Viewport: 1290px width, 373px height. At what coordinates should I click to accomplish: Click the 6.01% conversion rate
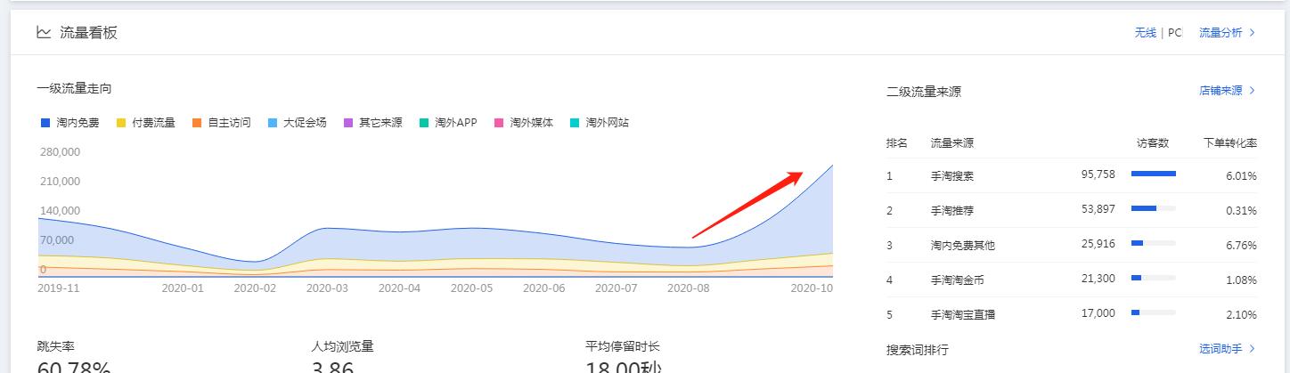click(1241, 176)
